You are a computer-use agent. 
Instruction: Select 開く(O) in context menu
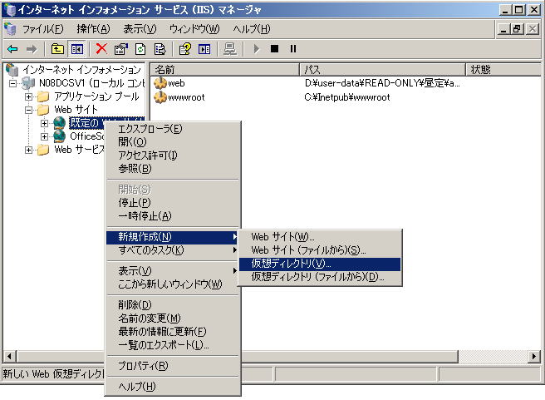point(173,142)
